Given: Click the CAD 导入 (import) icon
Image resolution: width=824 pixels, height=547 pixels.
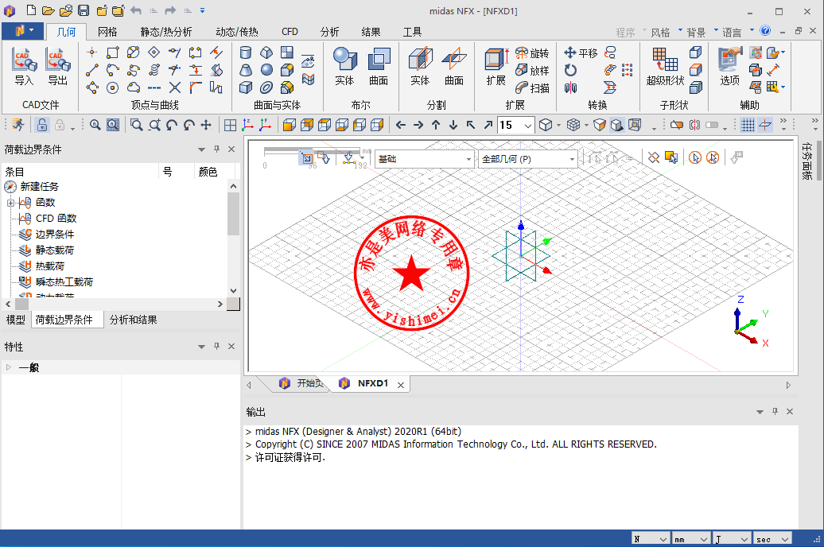Looking at the screenshot, I should 24,66.
